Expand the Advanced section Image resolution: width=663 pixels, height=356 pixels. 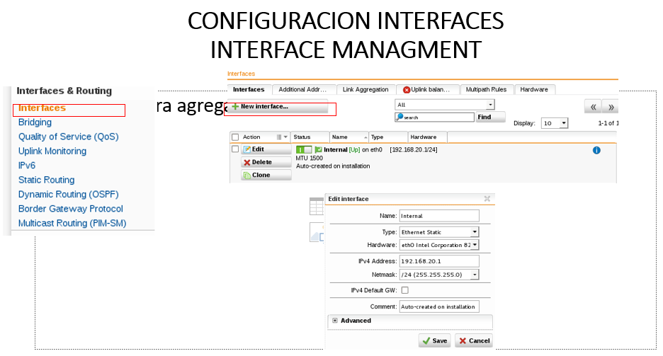coord(334,321)
